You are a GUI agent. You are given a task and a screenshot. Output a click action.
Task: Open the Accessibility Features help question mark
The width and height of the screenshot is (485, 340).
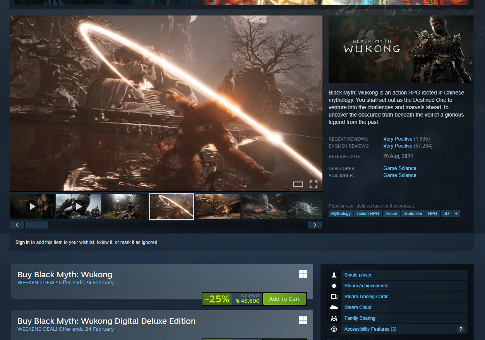(x=461, y=329)
